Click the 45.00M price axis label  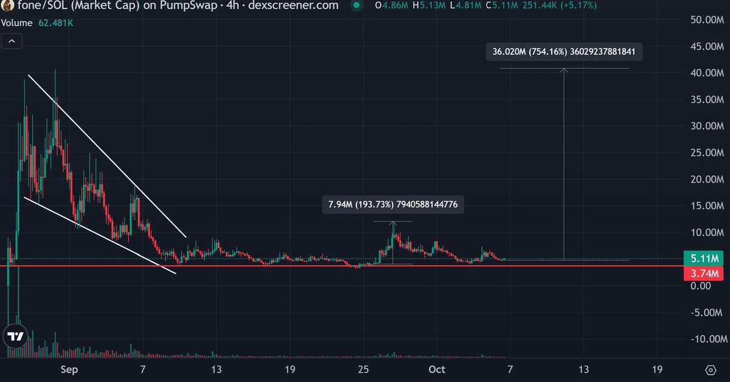[706, 47]
